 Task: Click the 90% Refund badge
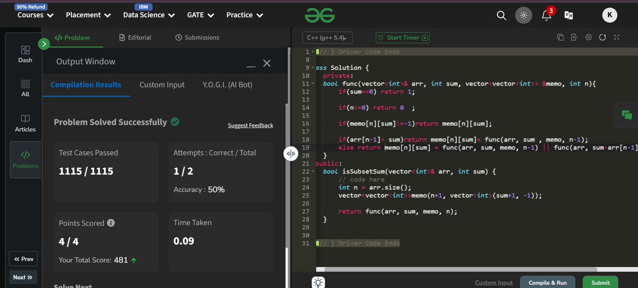point(31,7)
